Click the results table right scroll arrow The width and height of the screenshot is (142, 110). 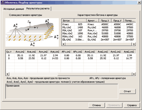[134, 74]
